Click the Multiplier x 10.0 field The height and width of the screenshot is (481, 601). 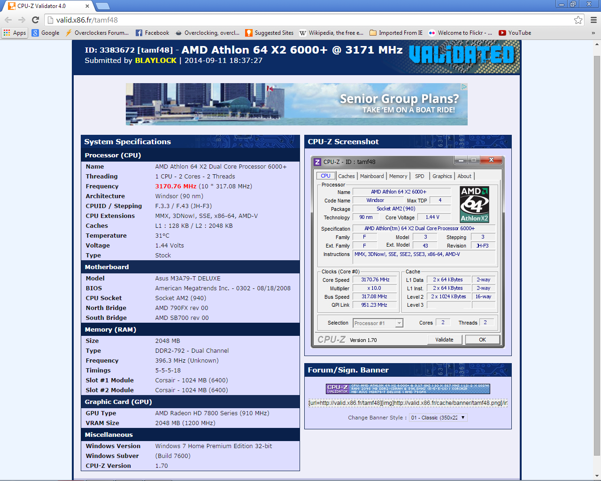(x=375, y=288)
